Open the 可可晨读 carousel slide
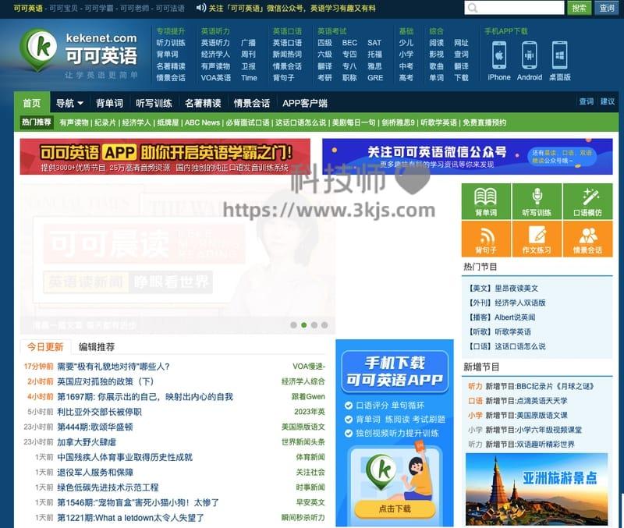Screen dimensions: 624x528 click(x=178, y=258)
